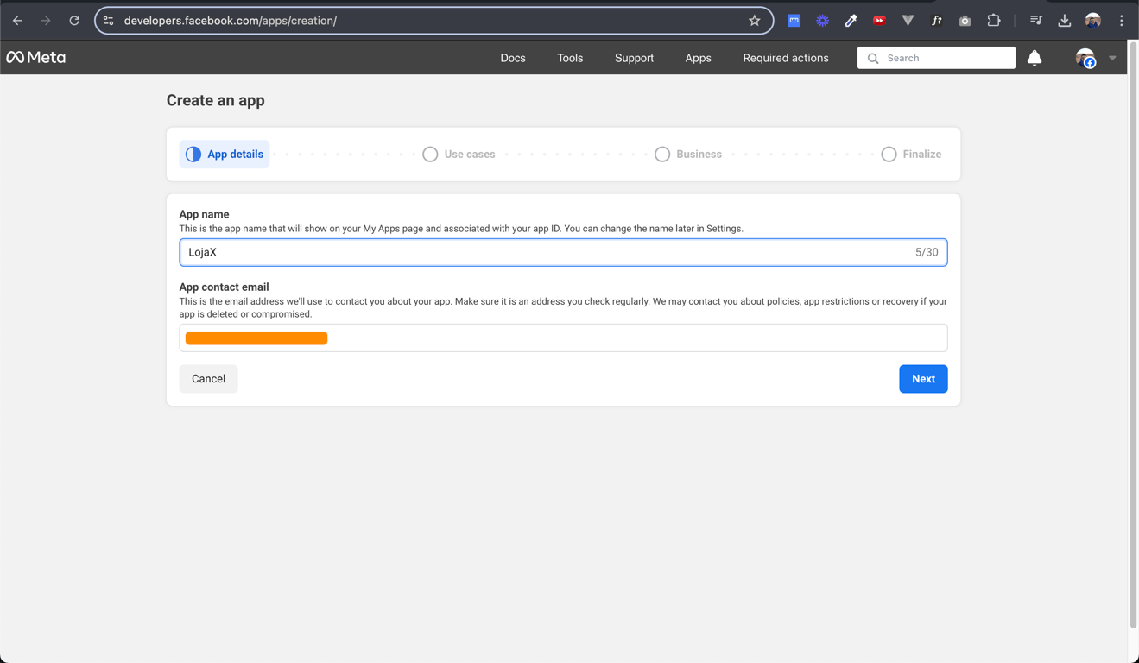Activate the eyedropper color picker extension

tap(851, 21)
